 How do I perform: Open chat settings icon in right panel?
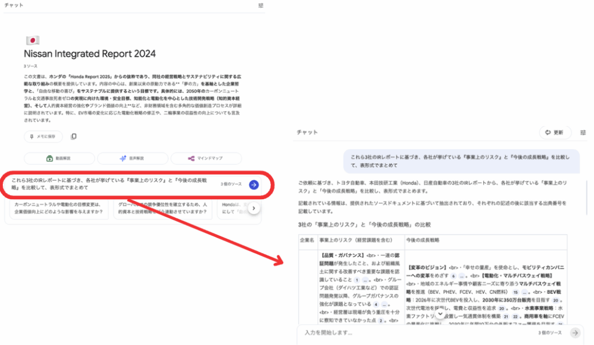click(583, 132)
